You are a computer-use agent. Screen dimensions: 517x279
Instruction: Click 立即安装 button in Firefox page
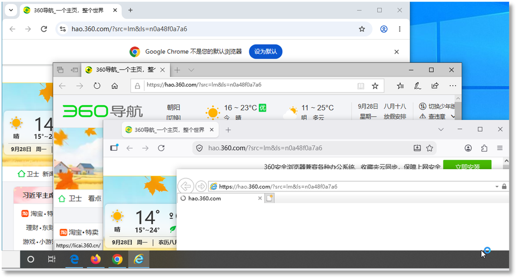[467, 165]
